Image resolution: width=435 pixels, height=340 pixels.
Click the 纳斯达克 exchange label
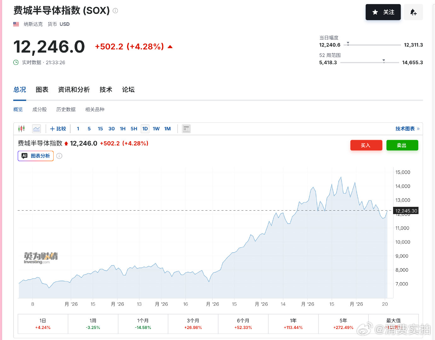33,24
